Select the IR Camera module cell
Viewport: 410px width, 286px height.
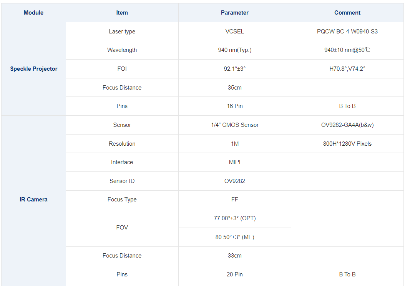point(33,200)
